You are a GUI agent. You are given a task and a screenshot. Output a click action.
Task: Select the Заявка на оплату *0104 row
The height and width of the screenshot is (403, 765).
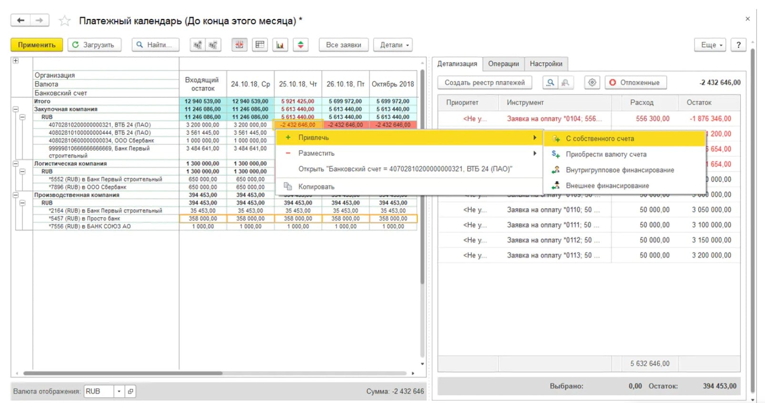click(x=589, y=119)
